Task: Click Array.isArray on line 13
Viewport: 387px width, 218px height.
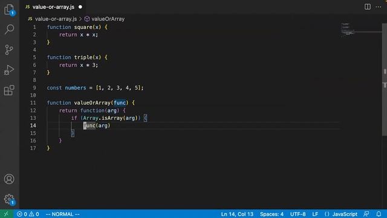Action: [103, 118]
